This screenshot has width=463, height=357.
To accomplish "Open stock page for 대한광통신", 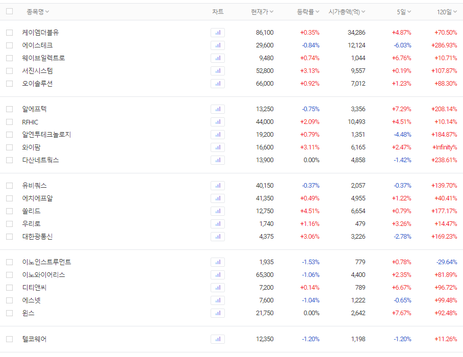I will 38,237.
